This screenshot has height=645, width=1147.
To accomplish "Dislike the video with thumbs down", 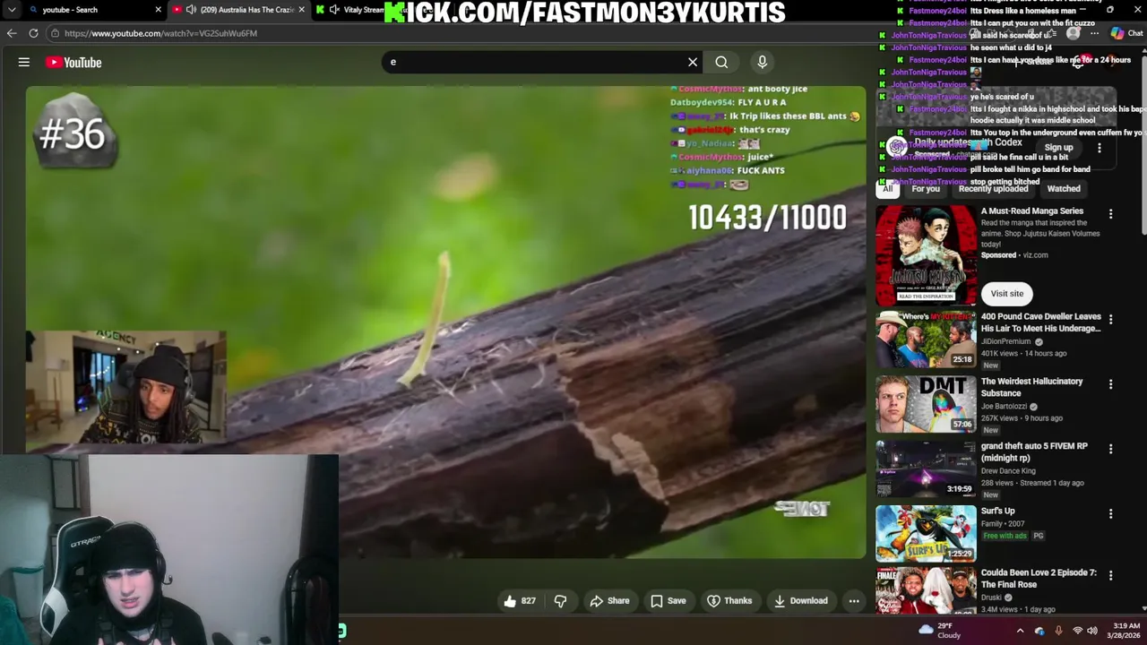I will click(561, 601).
